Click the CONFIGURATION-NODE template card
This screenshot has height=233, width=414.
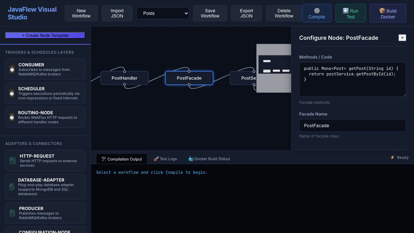(x=45, y=230)
